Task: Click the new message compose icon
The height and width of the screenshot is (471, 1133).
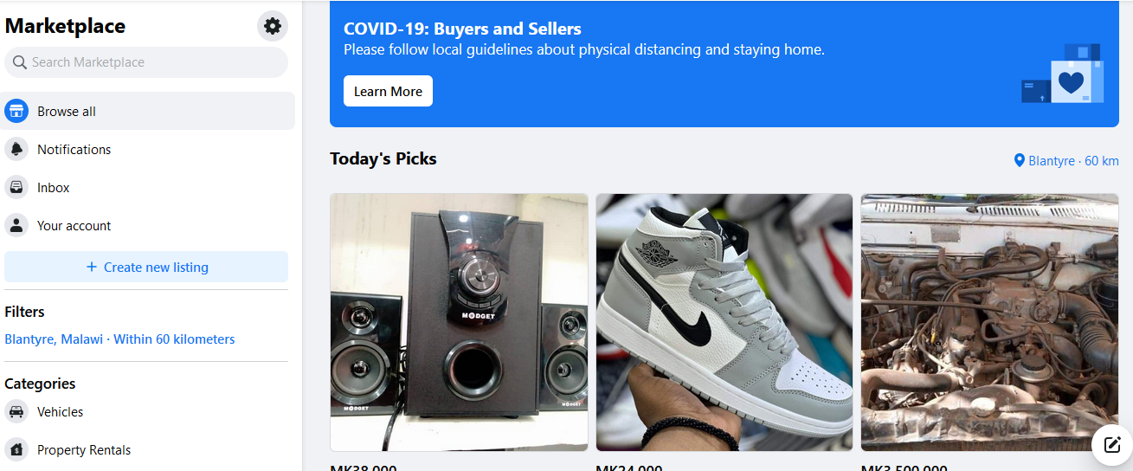Action: pos(1112,446)
